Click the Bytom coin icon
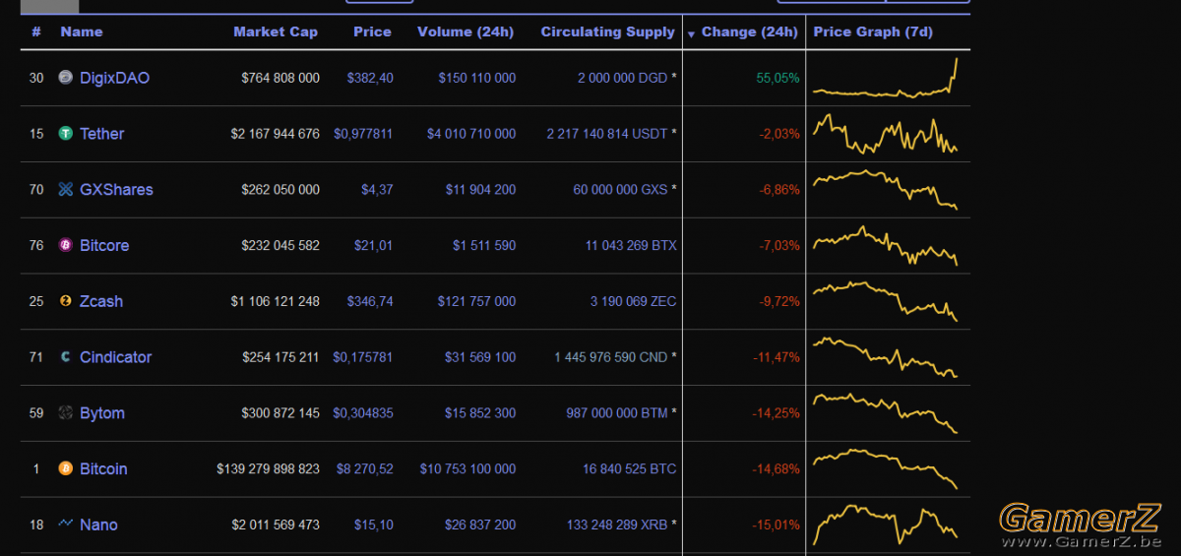Viewport: 1181px width, 556px height. [x=66, y=413]
